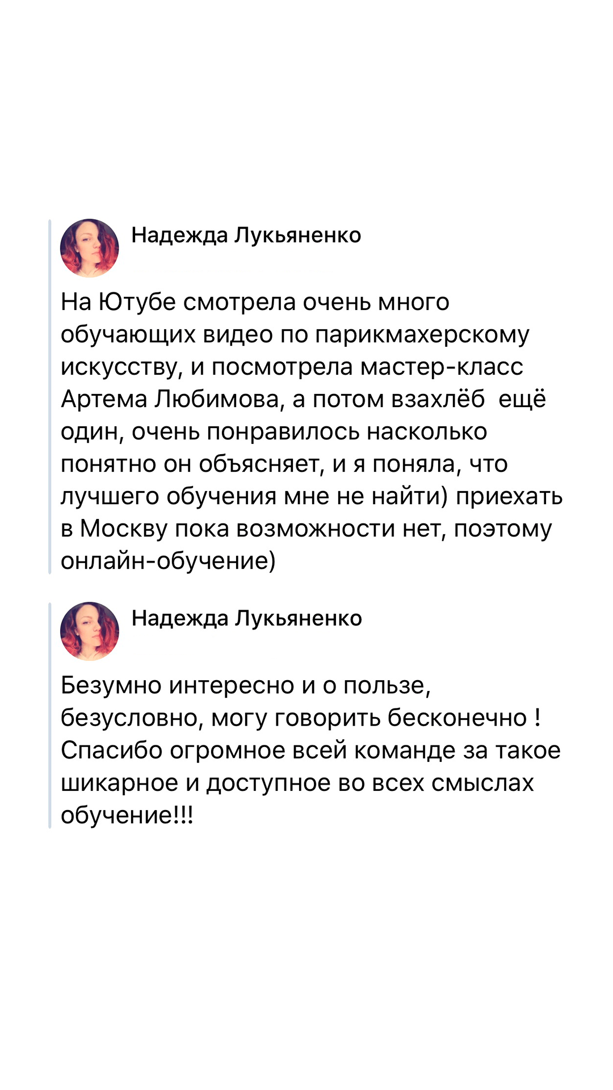Click the quote bar beside the YouTube comment

(x=50, y=397)
